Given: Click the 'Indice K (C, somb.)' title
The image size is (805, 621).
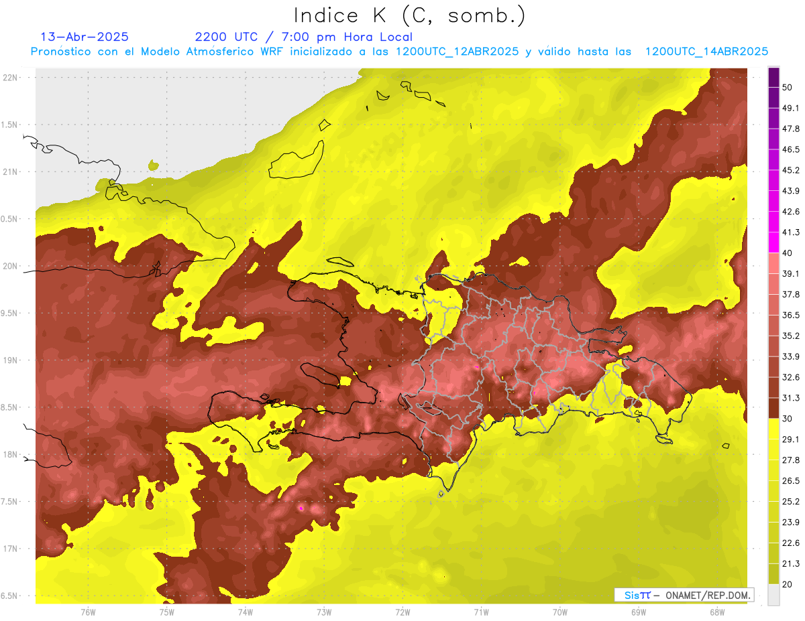Looking at the screenshot, I should (x=409, y=15).
